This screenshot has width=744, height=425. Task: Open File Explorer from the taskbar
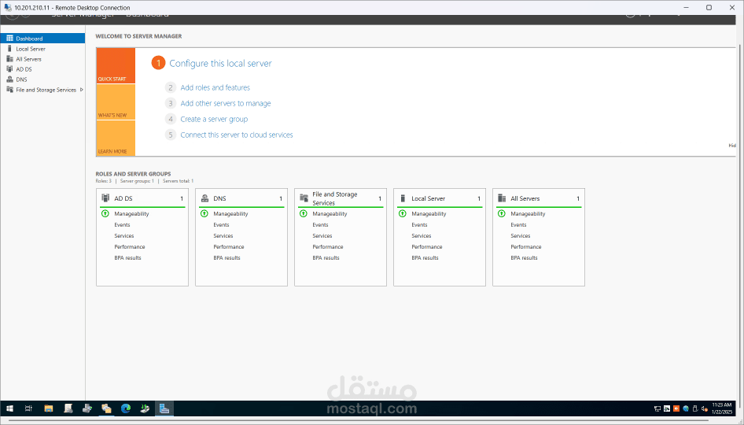point(49,408)
